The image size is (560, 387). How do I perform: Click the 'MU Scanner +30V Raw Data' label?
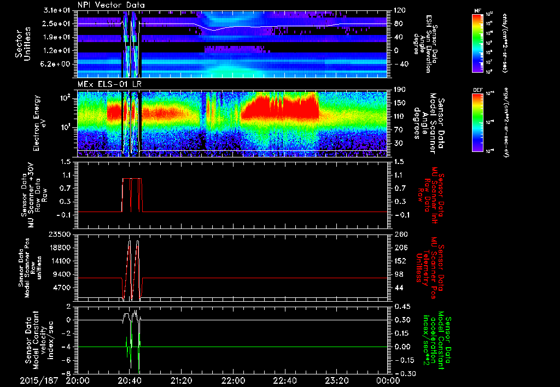click(x=34, y=195)
